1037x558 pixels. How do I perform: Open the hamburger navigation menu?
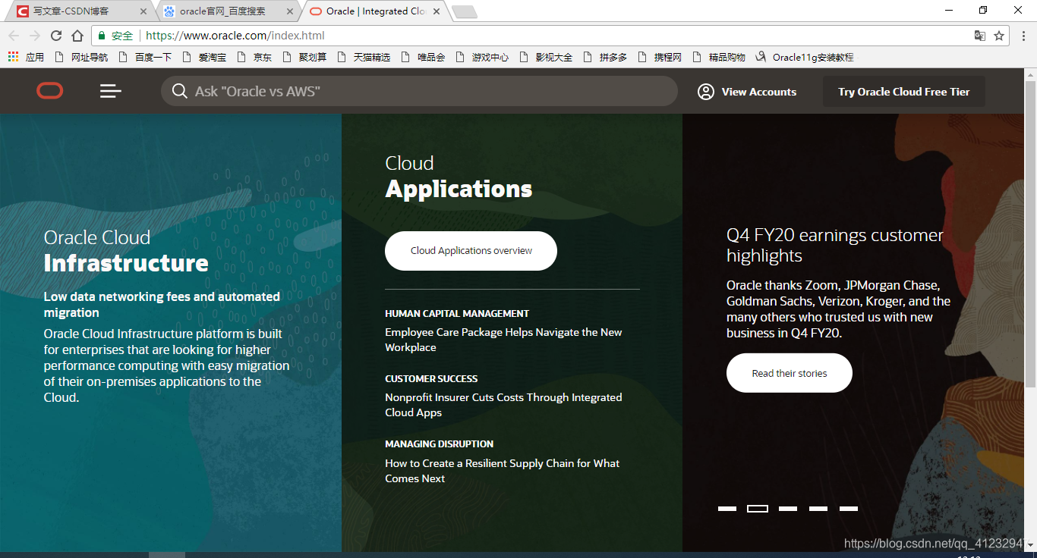pos(111,91)
